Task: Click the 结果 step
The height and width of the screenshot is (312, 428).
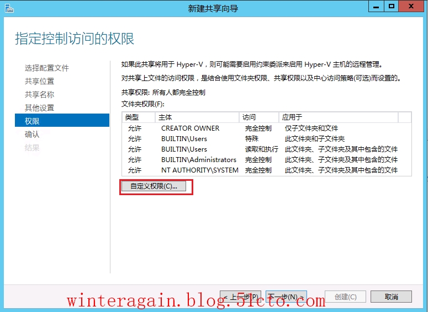Action: coord(32,148)
